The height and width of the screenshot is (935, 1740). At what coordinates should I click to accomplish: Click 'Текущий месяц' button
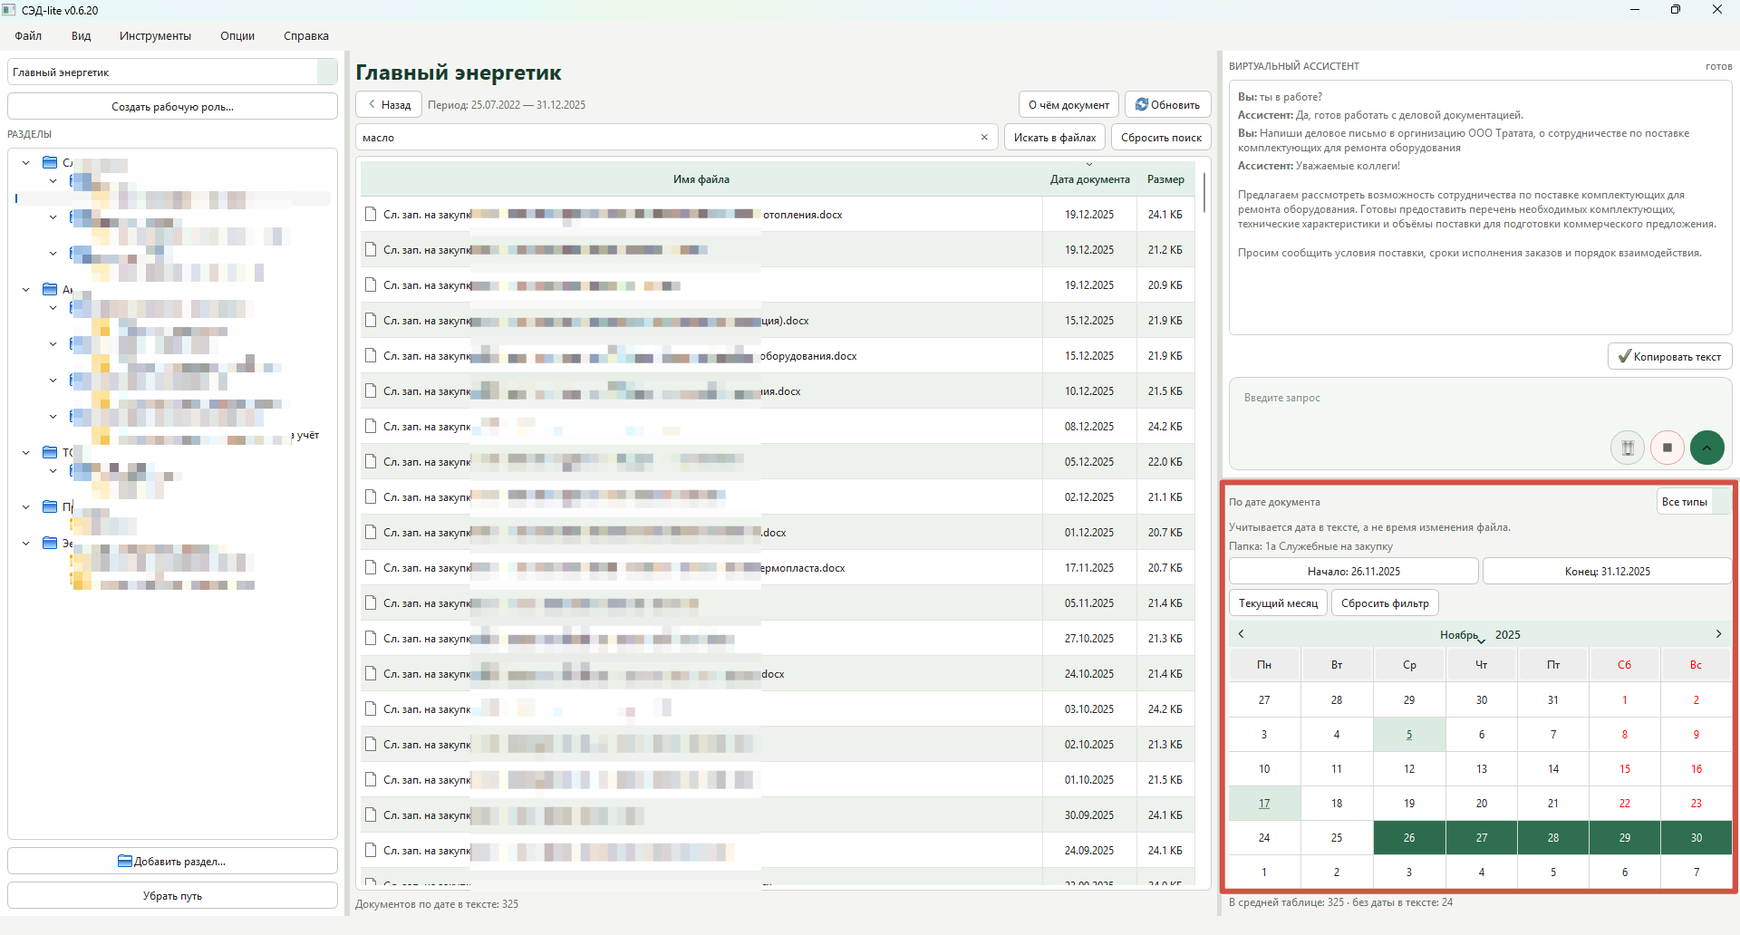pyautogui.click(x=1278, y=603)
